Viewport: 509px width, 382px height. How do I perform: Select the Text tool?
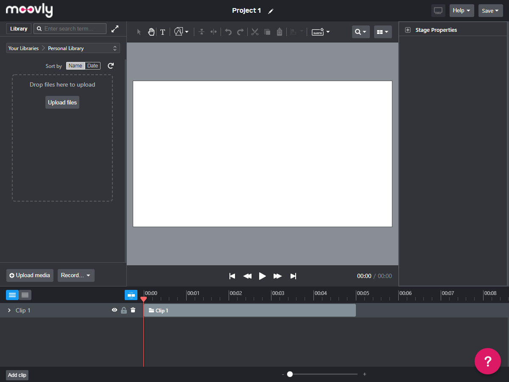pyautogui.click(x=162, y=32)
